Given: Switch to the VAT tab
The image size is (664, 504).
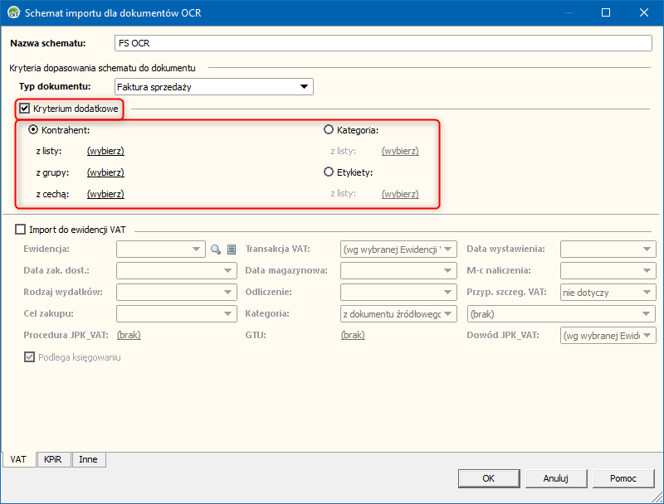Looking at the screenshot, I should [x=18, y=459].
